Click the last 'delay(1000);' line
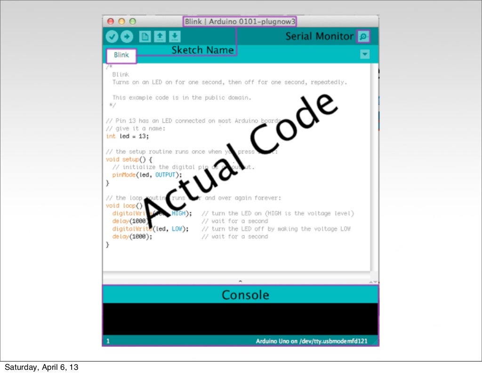The height and width of the screenshot is (375, 482). click(132, 237)
